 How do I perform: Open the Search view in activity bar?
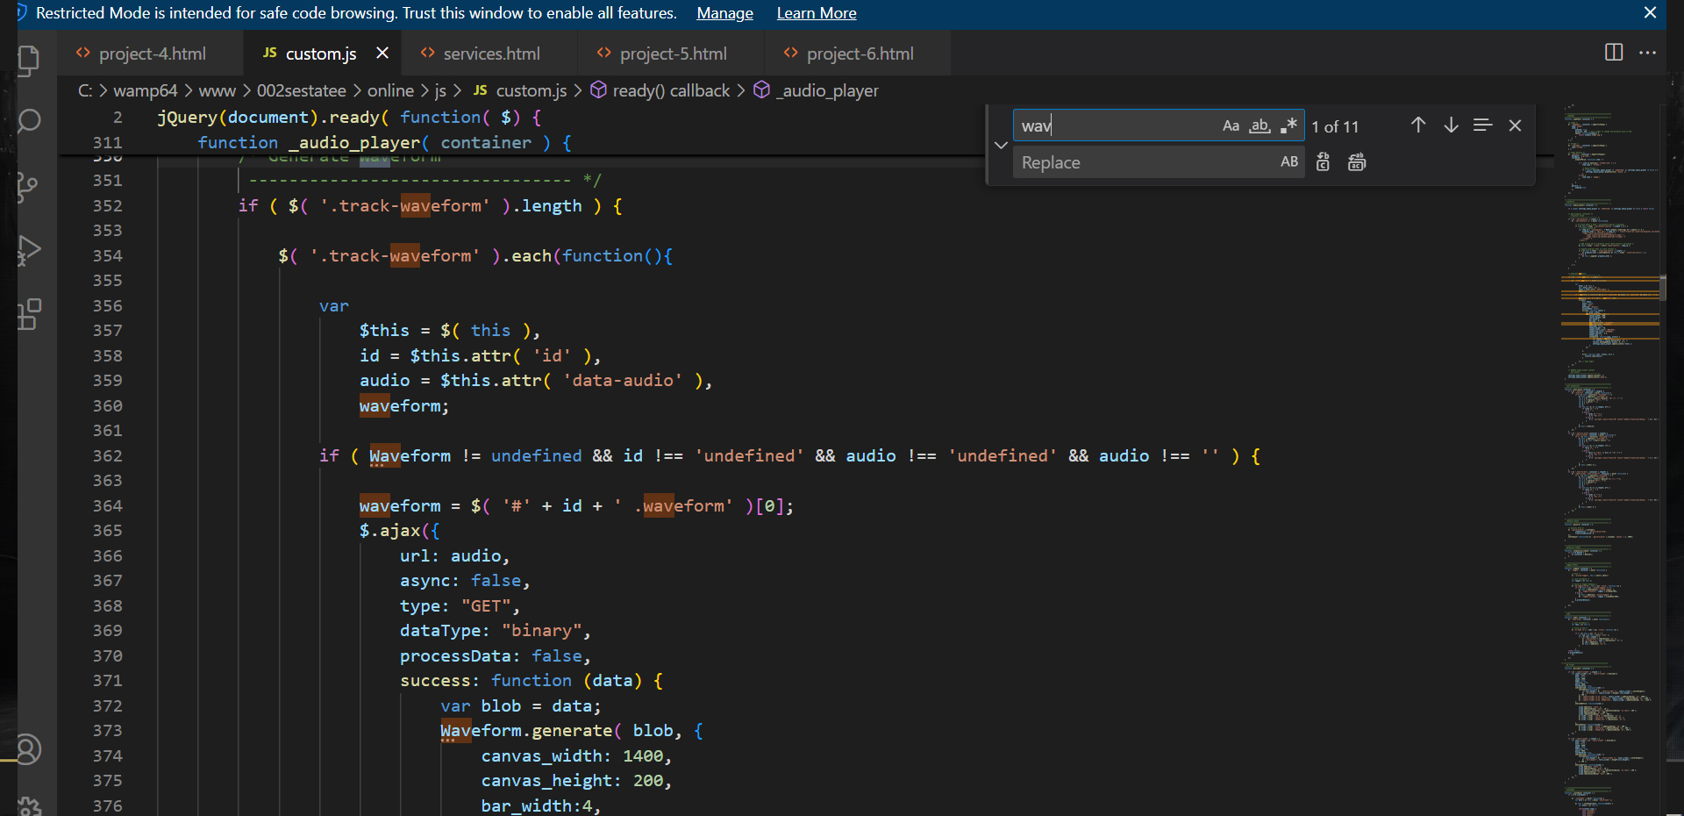(x=29, y=121)
